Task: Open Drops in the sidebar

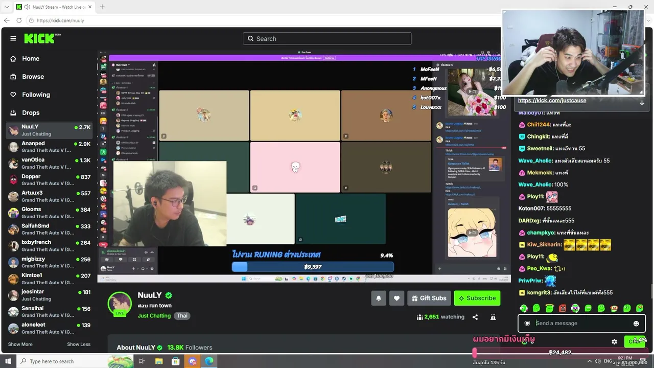Action: (x=31, y=112)
